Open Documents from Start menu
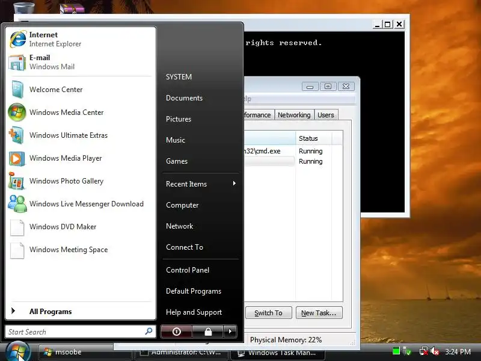Viewport: 481px width, 361px height. tap(185, 98)
